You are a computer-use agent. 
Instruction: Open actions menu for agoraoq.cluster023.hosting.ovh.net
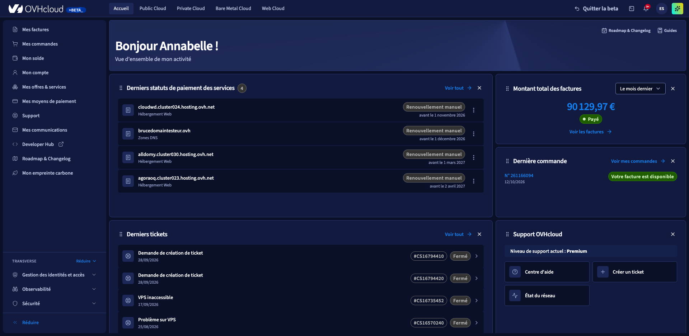point(474,181)
